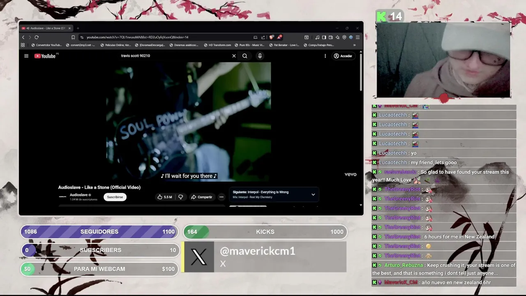The width and height of the screenshot is (526, 296).
Task: Click the SEGUIDORES progress bar
Action: tap(99, 232)
